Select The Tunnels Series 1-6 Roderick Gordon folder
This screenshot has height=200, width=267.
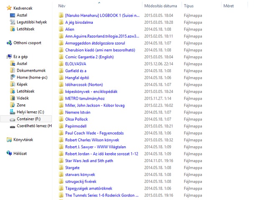(x=102, y=195)
